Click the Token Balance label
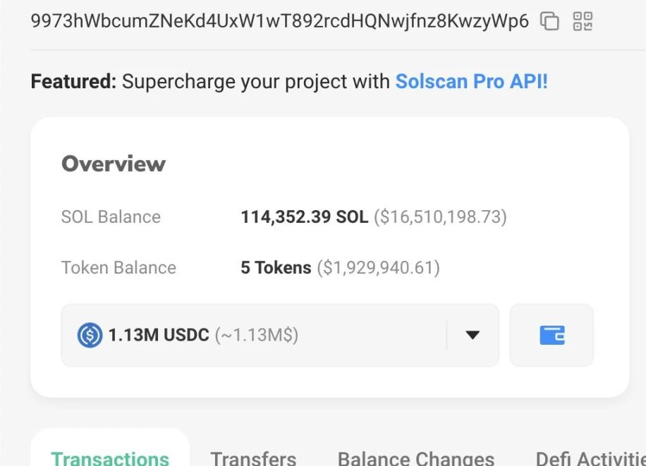646x466 pixels. [x=118, y=268]
